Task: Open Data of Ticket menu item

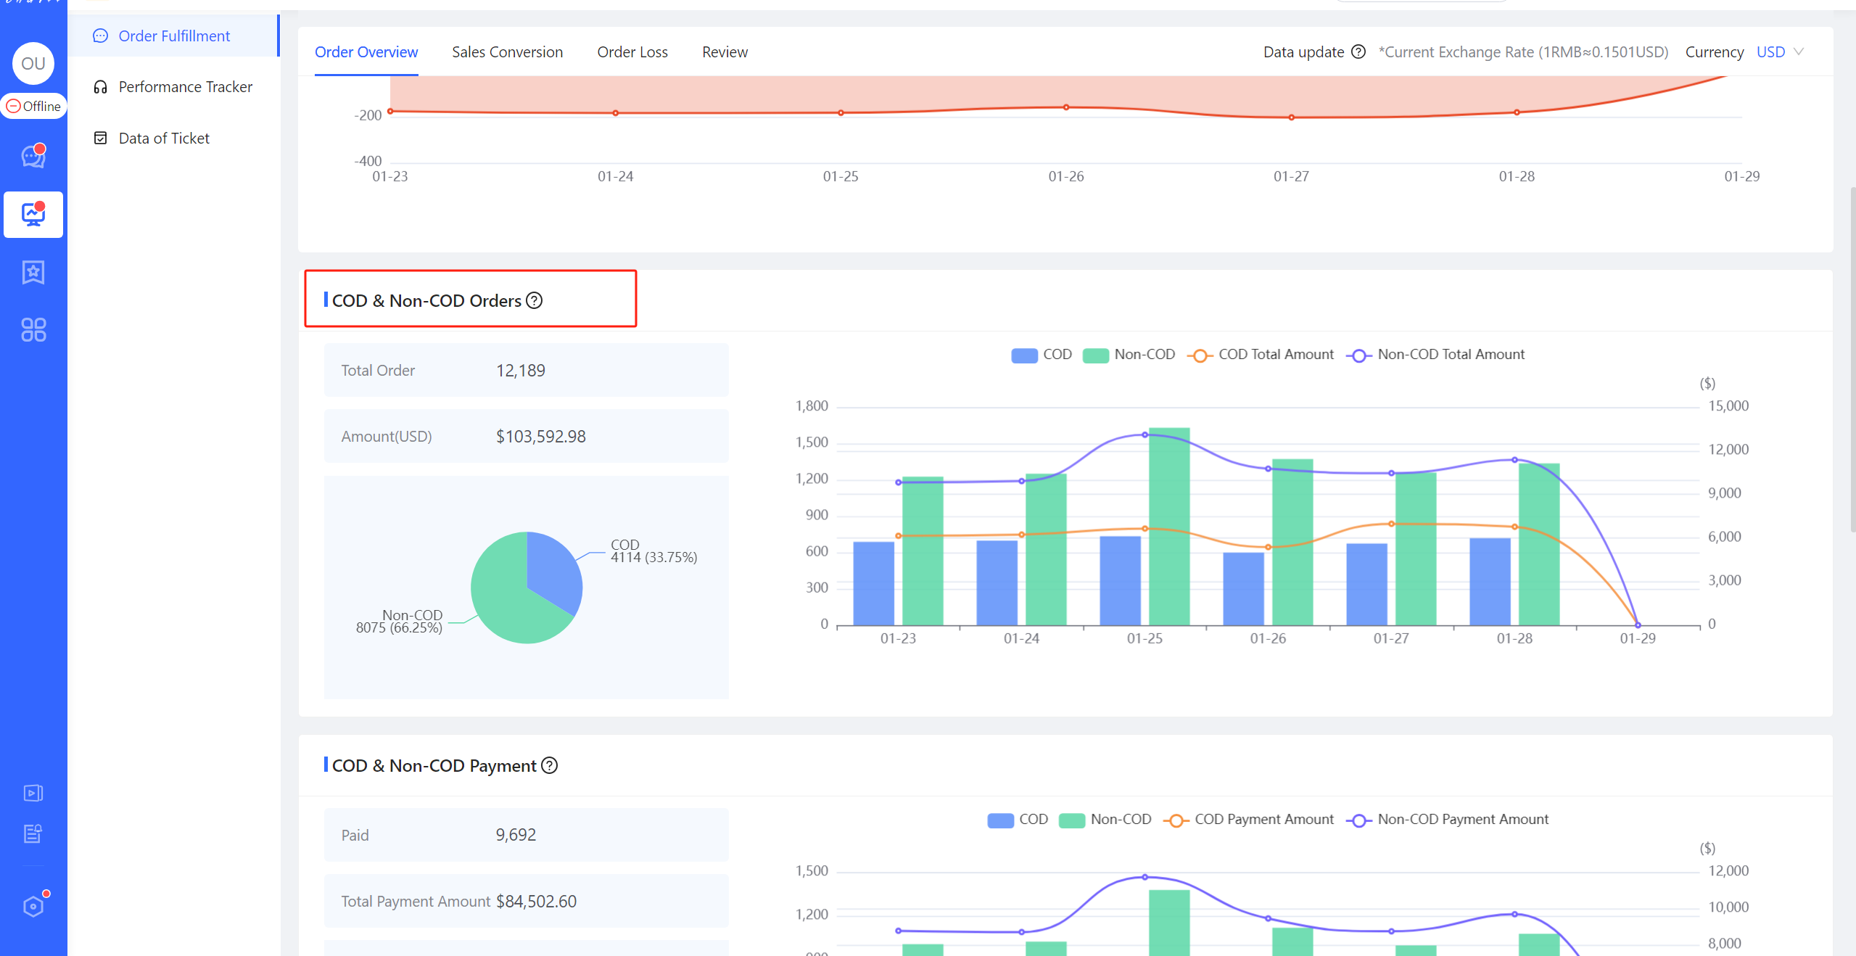Action: [174, 138]
